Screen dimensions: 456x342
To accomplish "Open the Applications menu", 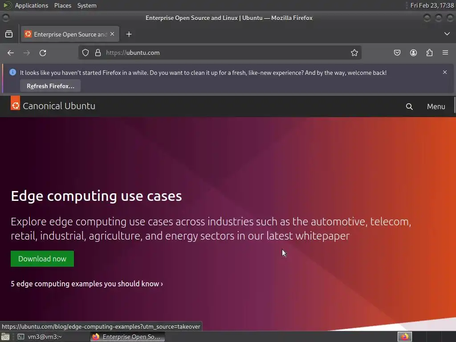I will pyautogui.click(x=32, y=5).
